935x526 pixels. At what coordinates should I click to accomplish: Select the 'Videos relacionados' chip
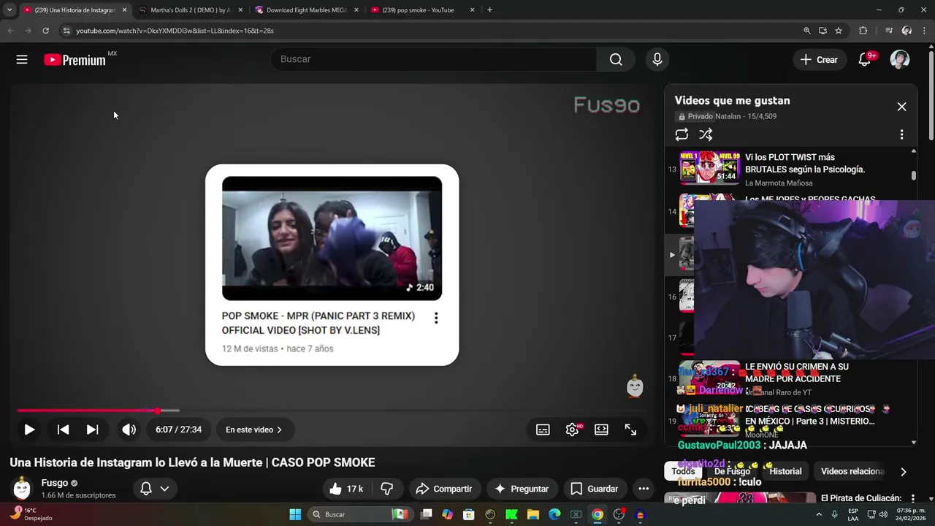(853, 471)
